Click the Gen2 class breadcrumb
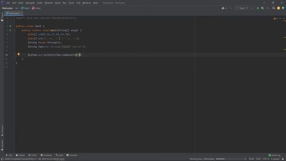The width and height of the screenshot is (286, 161). tap(25, 8)
